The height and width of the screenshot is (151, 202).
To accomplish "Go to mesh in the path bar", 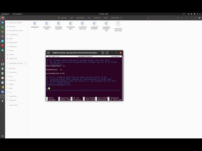I will pos(106,18).
